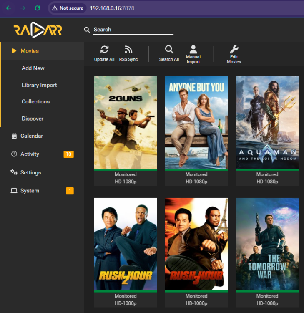The image size is (304, 313).
Task: Open the 2 Guns movie poster
Action: [x=126, y=123]
